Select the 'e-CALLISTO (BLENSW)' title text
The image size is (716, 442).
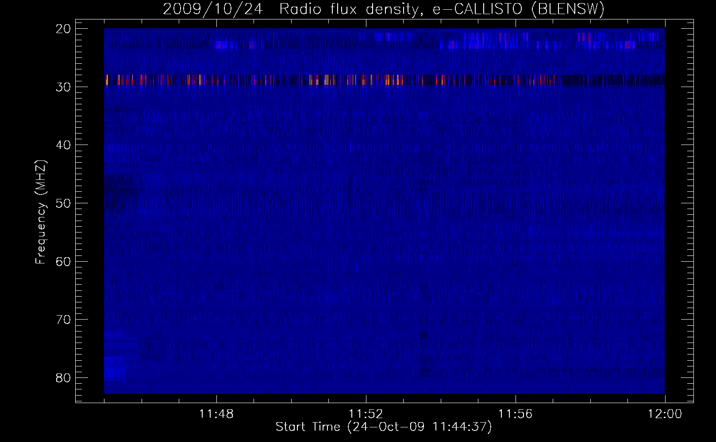click(518, 9)
